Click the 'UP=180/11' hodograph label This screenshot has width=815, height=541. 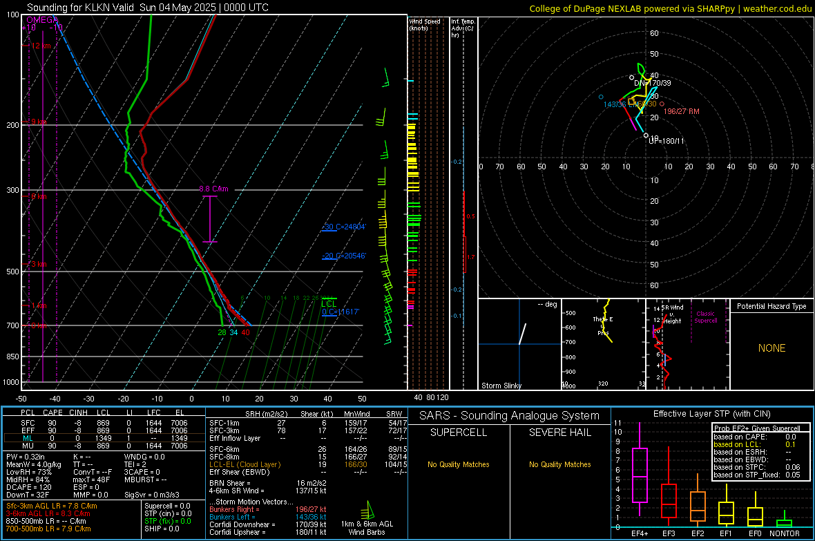667,141
